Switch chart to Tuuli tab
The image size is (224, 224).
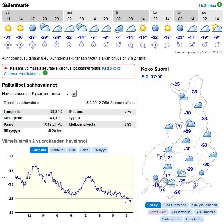coord(72,150)
